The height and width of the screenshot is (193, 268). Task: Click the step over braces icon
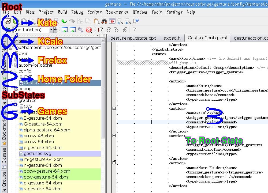click(x=109, y=30)
